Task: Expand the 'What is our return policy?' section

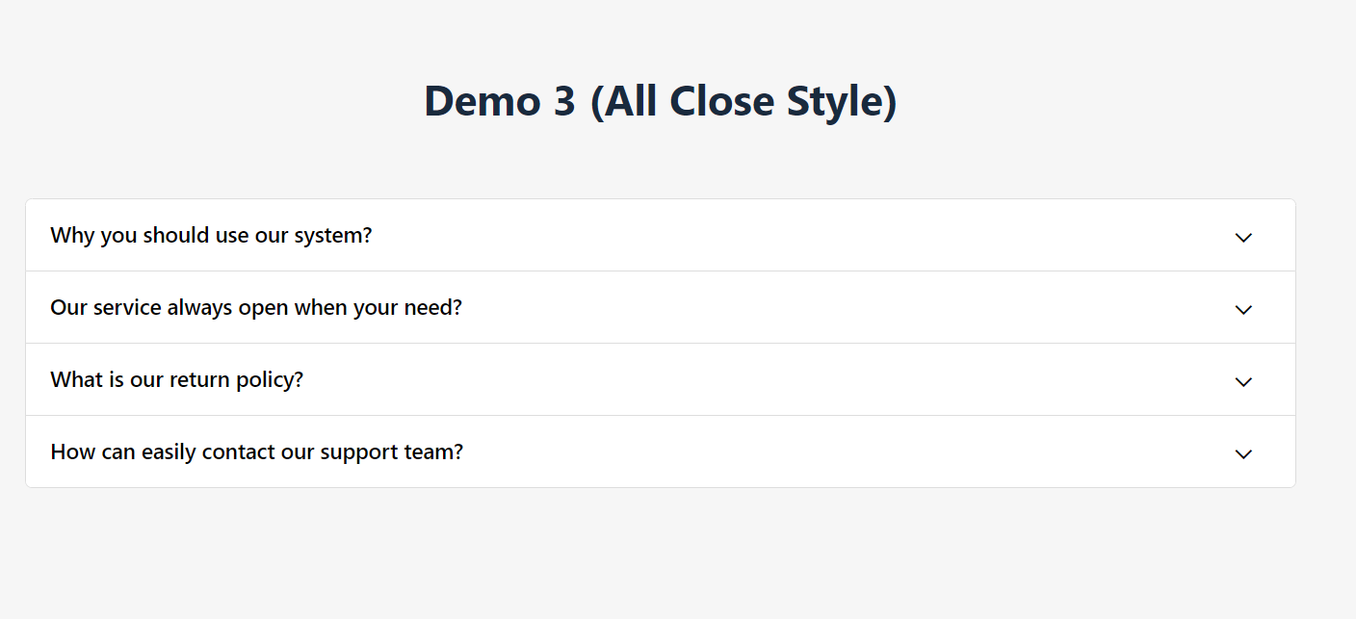Action: pyautogui.click(x=661, y=379)
